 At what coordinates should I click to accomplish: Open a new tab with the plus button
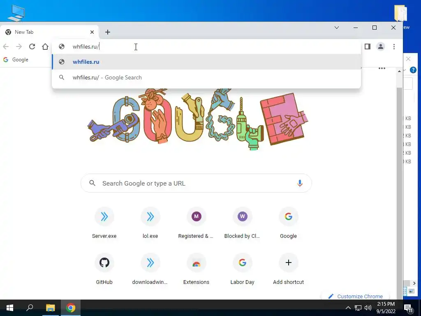coord(108,32)
